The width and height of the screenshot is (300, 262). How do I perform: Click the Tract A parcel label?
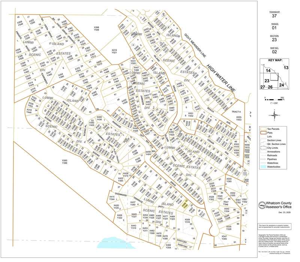coord(236,111)
